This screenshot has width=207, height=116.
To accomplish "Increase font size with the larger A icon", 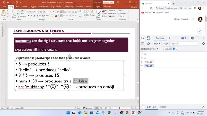I will (x=51, y=12).
